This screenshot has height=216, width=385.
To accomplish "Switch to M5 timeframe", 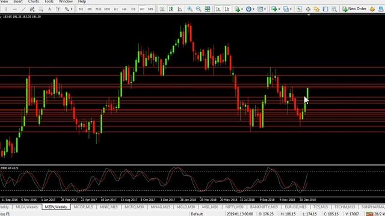I will click(90, 9).
